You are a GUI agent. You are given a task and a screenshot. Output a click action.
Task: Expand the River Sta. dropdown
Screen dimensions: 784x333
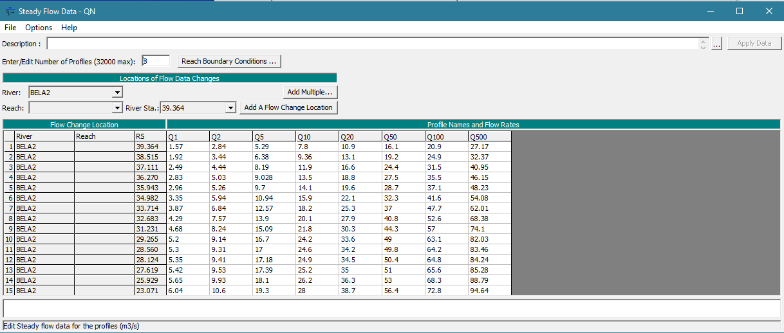point(231,108)
